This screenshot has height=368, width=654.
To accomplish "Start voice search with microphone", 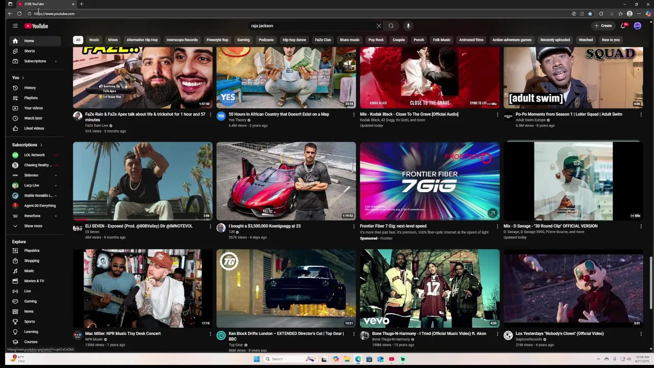I will point(408,26).
